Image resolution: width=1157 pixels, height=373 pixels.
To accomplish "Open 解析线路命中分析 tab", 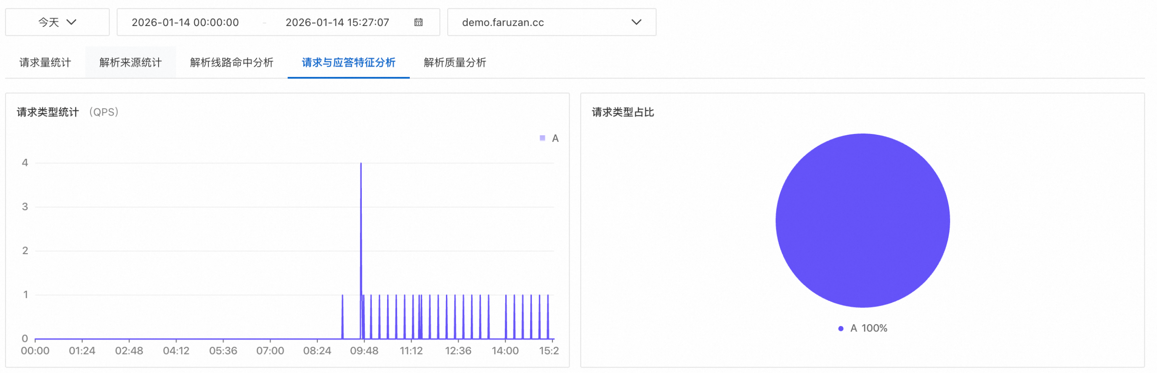I will [232, 62].
